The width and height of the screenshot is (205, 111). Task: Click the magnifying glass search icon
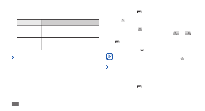pos(123,20)
